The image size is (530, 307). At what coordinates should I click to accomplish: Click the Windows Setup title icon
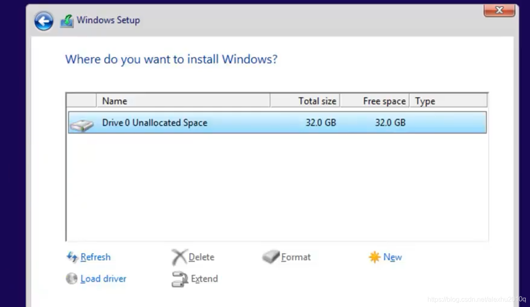[x=67, y=20]
